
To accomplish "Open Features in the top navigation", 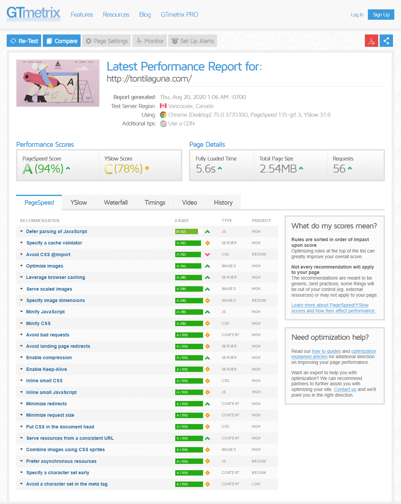I will click(82, 15).
